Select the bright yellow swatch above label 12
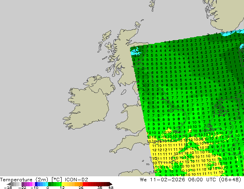 63,184
